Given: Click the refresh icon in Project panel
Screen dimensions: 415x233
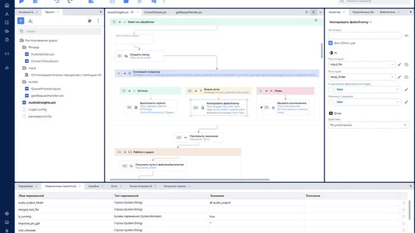Looking at the screenshot, I should click(90, 21).
